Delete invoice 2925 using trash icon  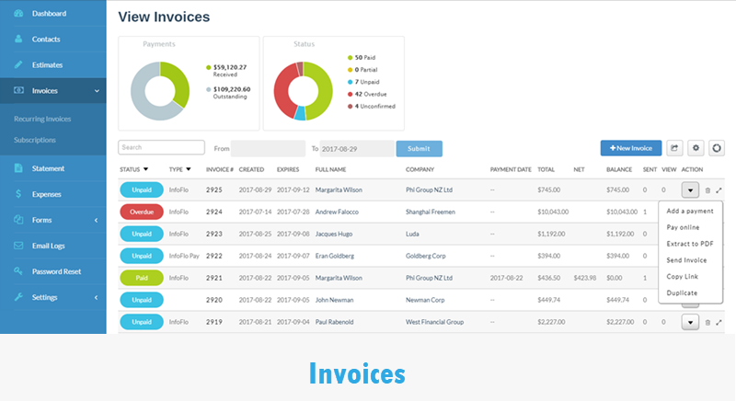pos(707,190)
